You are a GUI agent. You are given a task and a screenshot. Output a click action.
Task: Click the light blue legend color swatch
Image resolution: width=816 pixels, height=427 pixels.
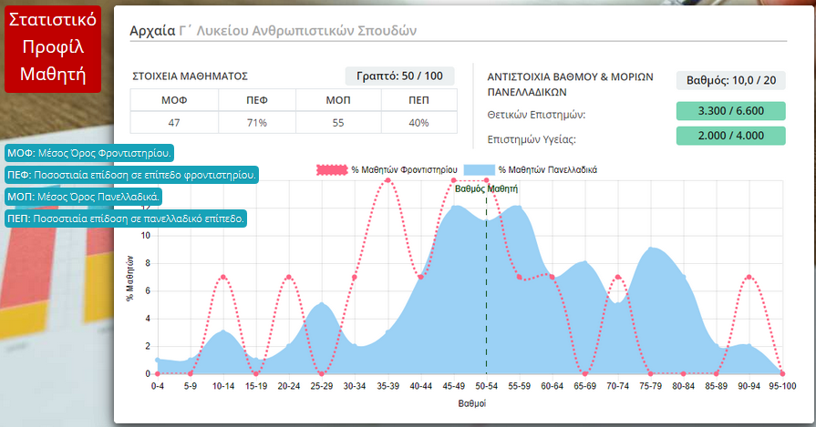tap(479, 169)
